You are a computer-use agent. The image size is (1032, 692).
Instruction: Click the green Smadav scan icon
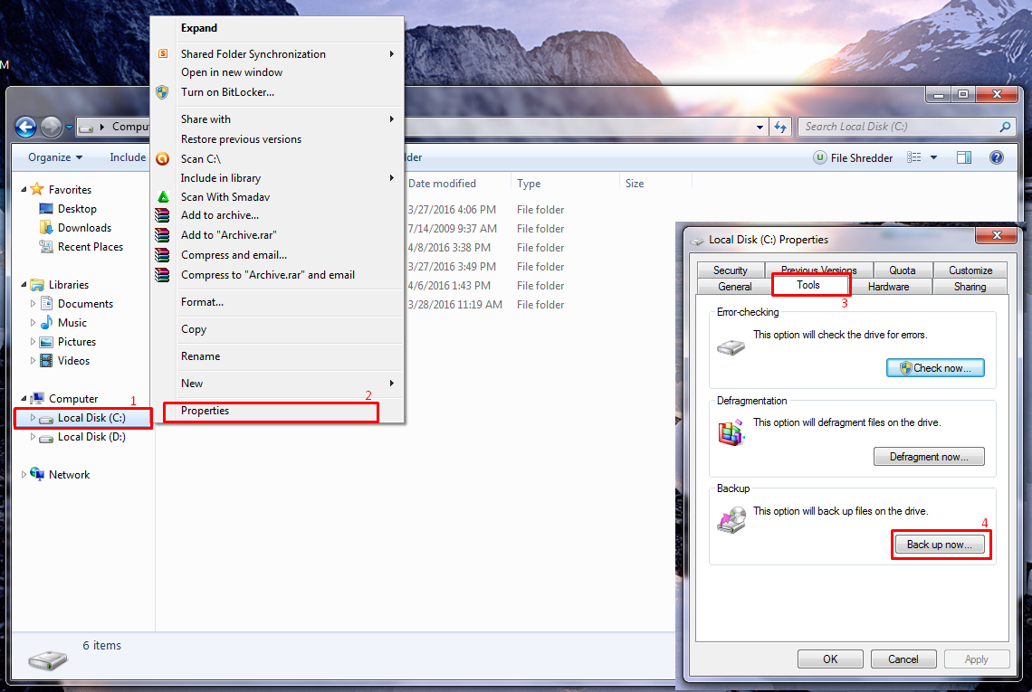pos(163,196)
